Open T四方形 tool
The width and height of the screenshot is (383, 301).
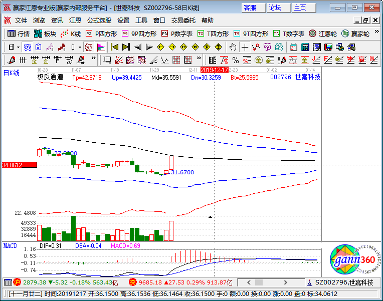click(x=213, y=34)
